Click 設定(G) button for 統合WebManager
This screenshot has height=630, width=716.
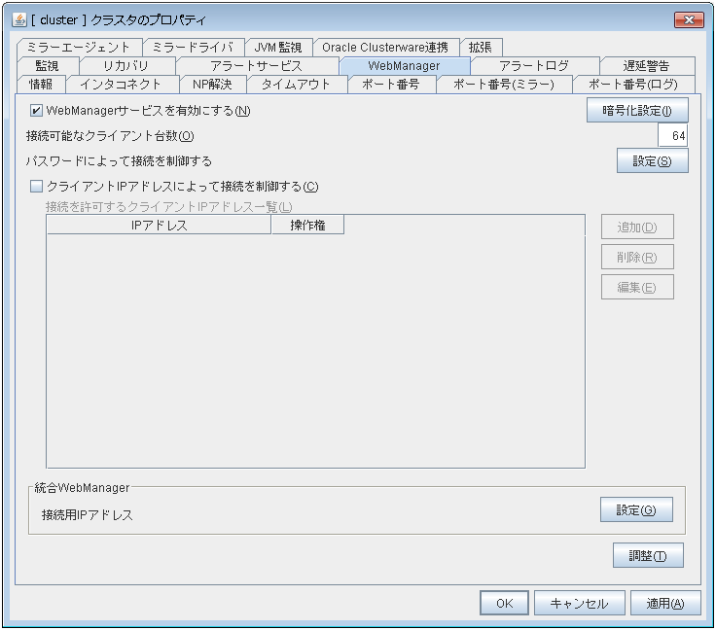coord(636,509)
